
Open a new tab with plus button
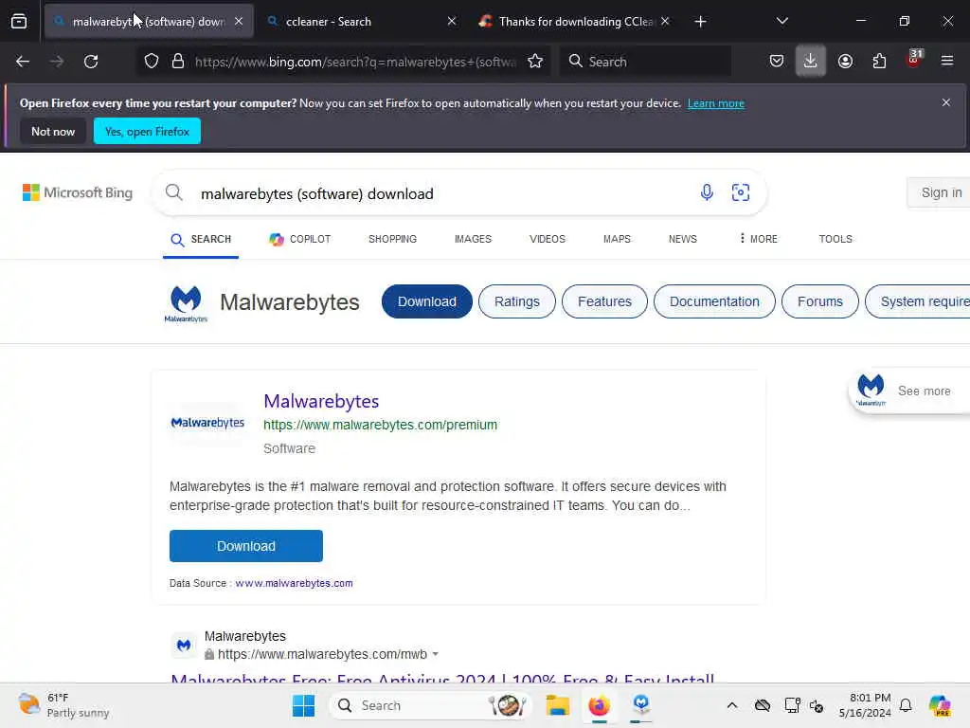(x=700, y=22)
